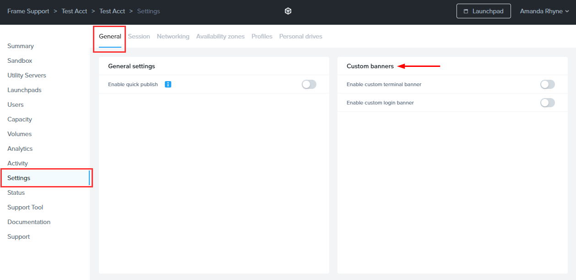Switch to the Availability zones tab
Screen dimensions: 576x280
point(220,36)
